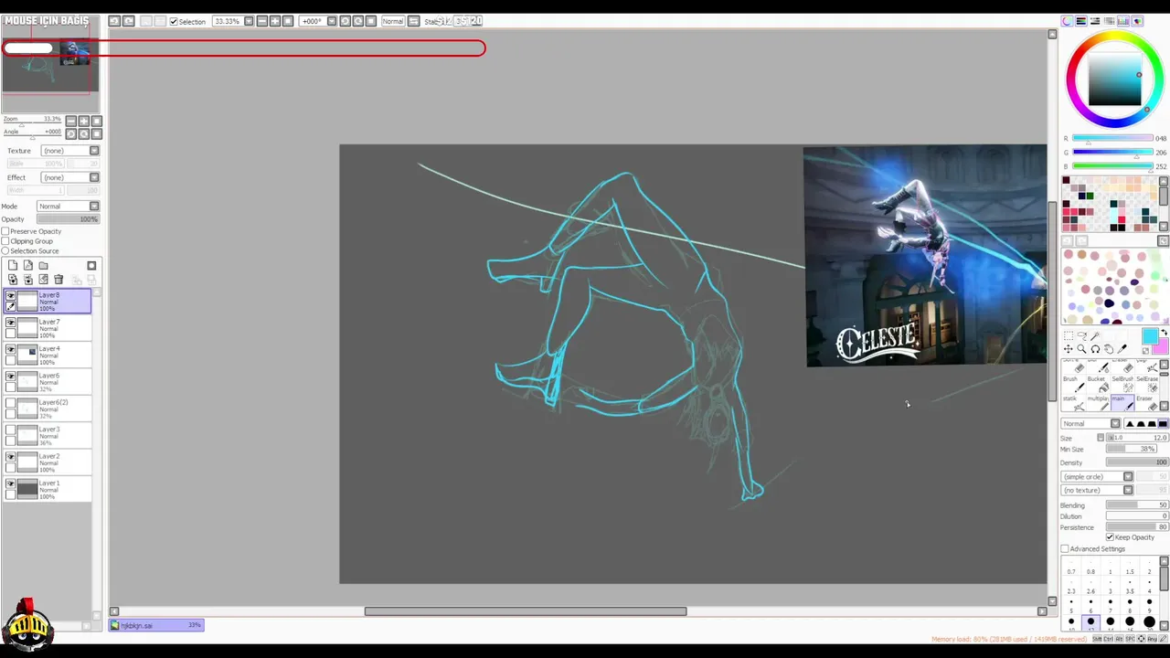Open the rotation angle dropdown

(x=333, y=21)
